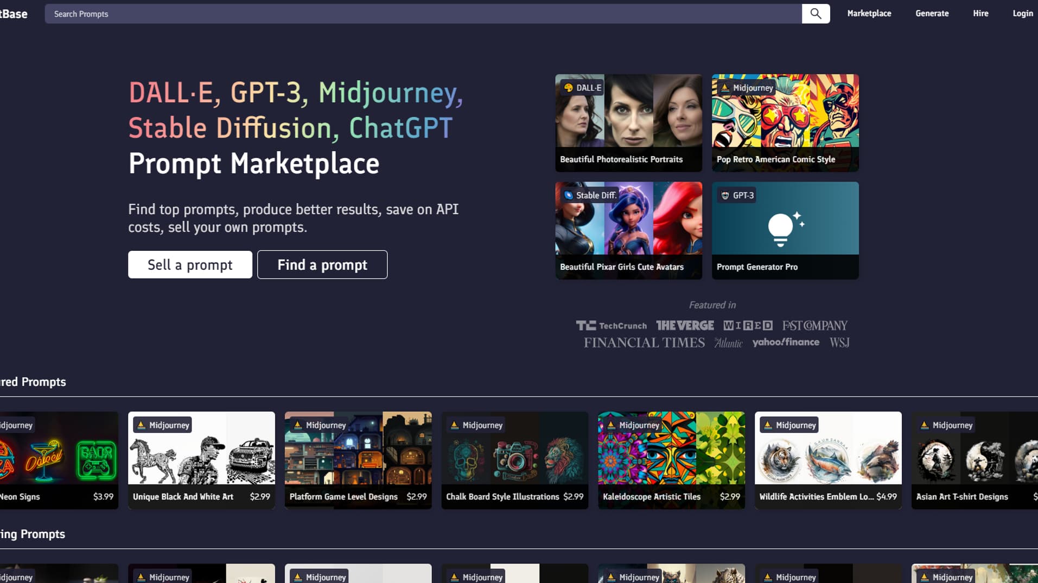Open the Atlantic logo link

tap(728, 342)
